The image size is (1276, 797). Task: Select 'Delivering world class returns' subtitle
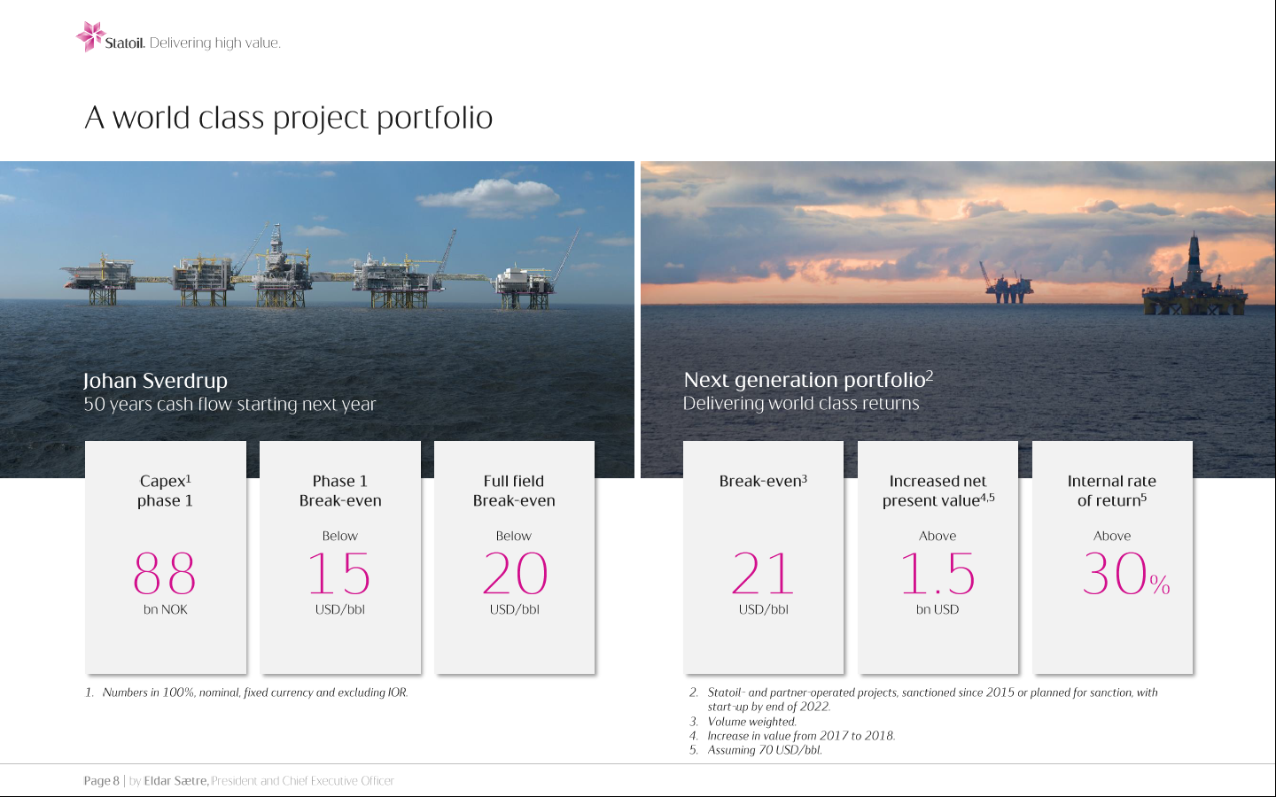pyautogui.click(x=801, y=404)
